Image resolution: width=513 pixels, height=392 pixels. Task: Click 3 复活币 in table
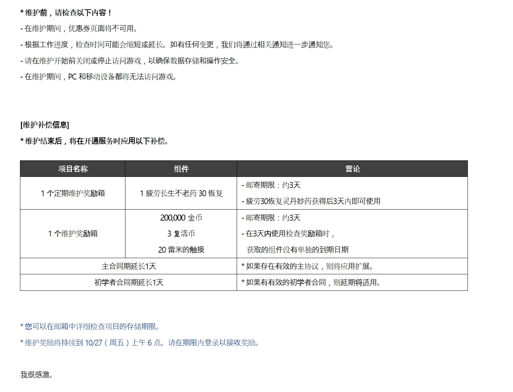(181, 234)
